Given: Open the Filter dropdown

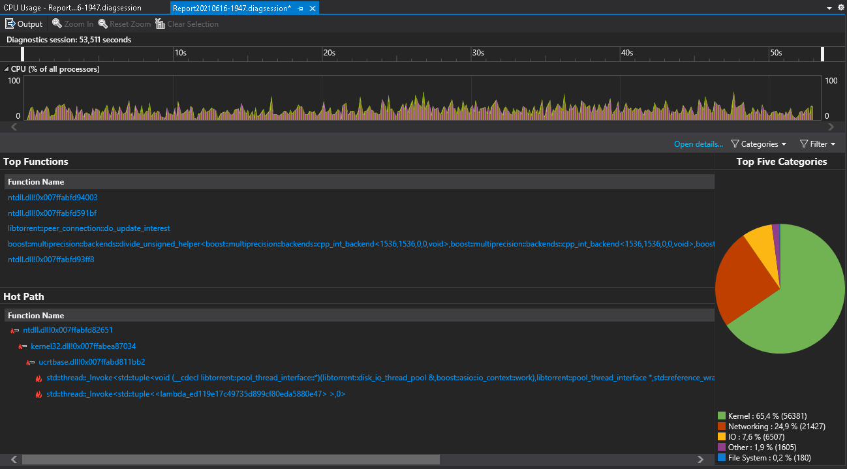Looking at the screenshot, I should coord(818,144).
